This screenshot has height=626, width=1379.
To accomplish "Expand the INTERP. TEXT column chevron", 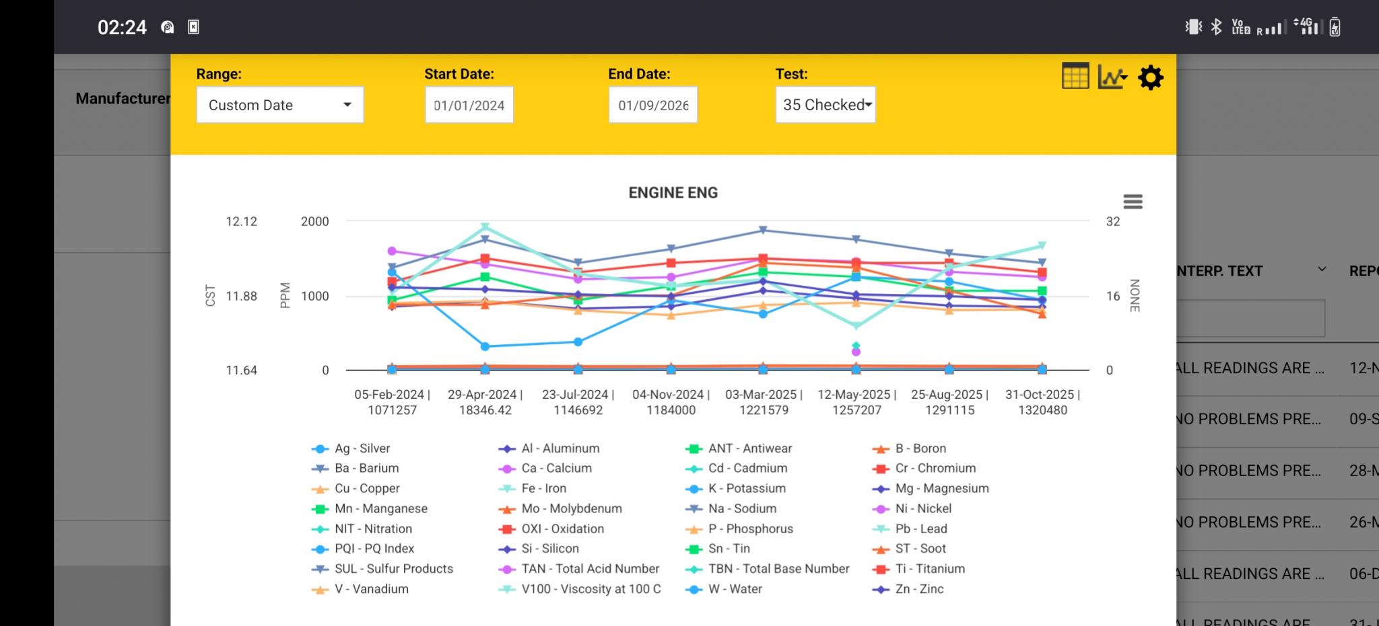I will [1322, 270].
